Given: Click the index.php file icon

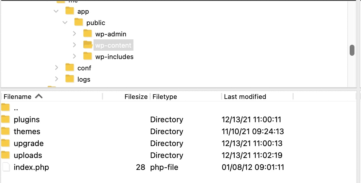Looking at the screenshot, I should coord(6,167).
